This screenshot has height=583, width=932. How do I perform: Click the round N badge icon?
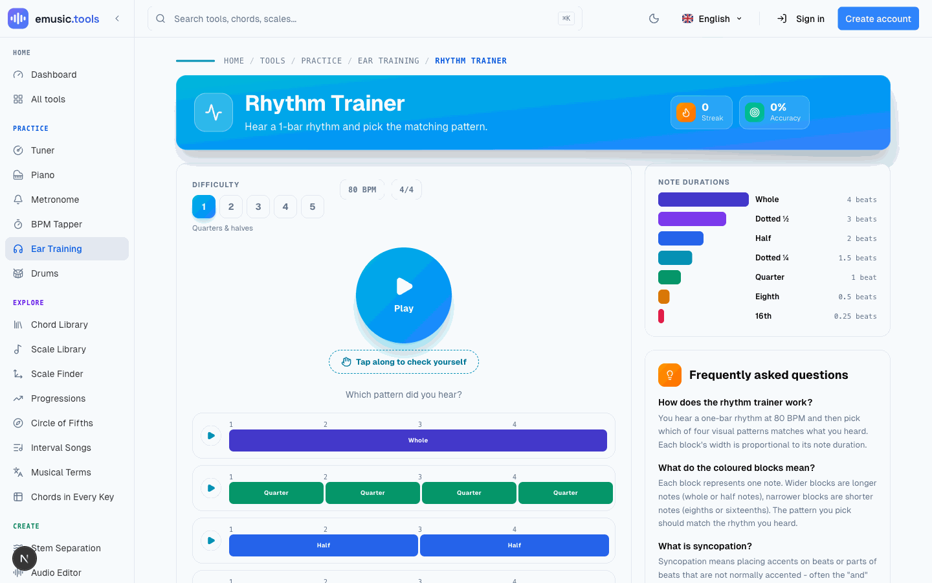coord(25,558)
